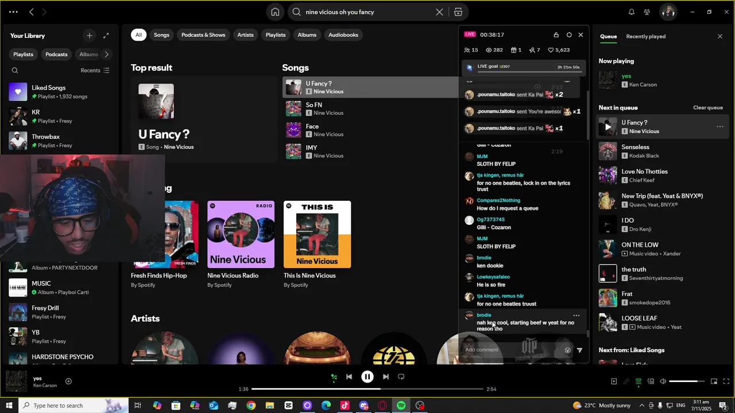Open Windows notification center
Image resolution: width=735 pixels, height=413 pixels.
click(724, 406)
